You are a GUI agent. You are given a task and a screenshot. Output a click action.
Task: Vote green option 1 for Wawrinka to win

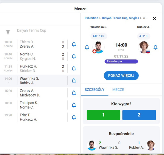(103, 115)
